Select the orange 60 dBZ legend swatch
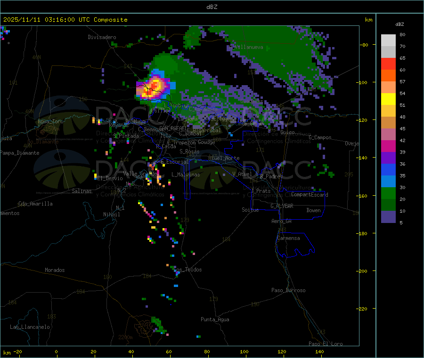 [388, 76]
